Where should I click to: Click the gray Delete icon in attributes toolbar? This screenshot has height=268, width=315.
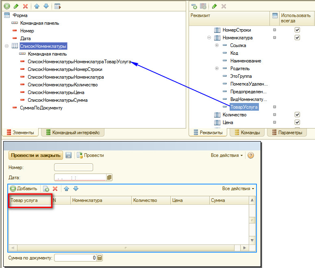click(x=224, y=6)
